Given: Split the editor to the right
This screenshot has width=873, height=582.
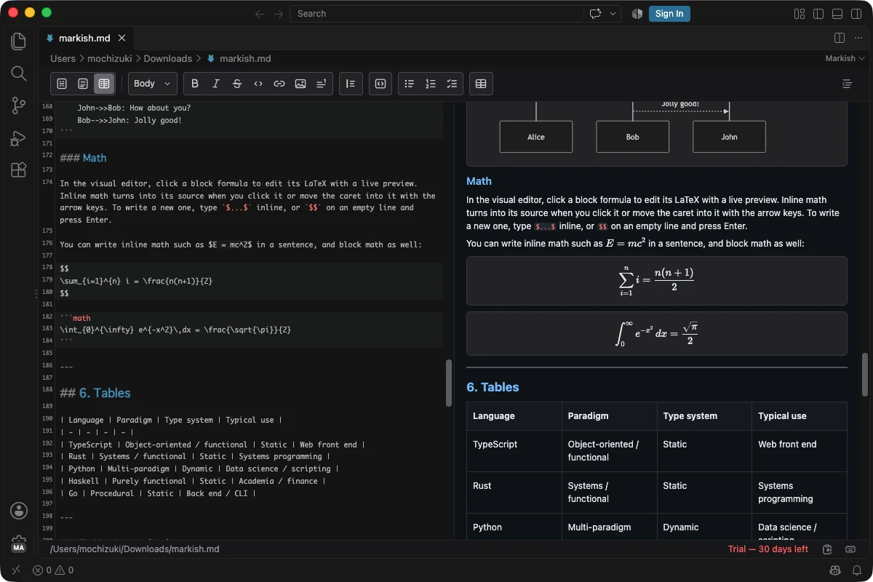Looking at the screenshot, I should pyautogui.click(x=839, y=38).
